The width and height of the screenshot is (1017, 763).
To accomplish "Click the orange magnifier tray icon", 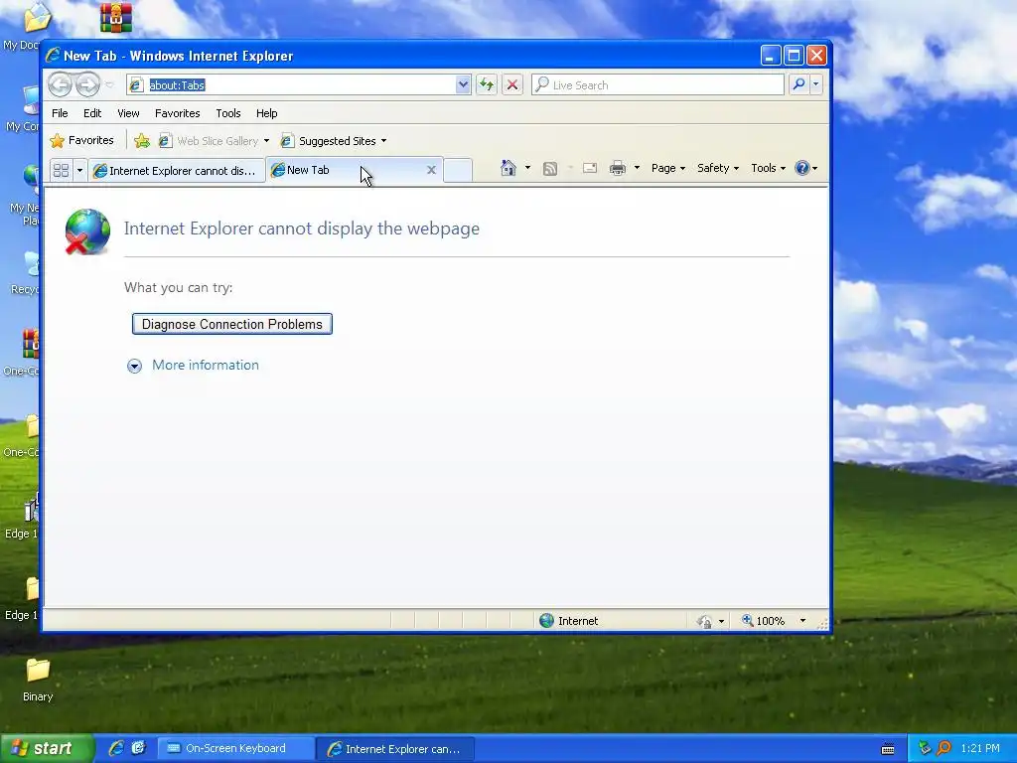I will [x=944, y=748].
